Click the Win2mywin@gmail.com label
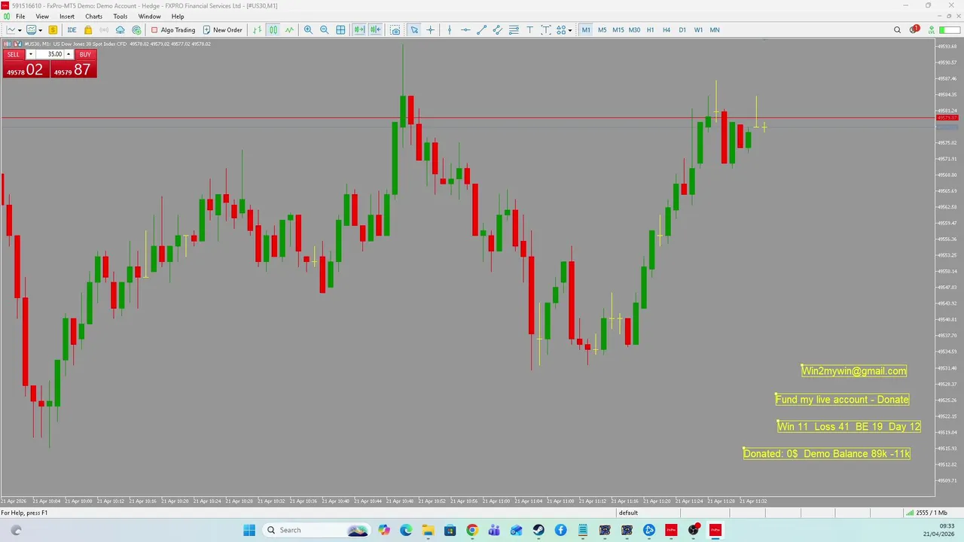The image size is (964, 542). point(854,370)
